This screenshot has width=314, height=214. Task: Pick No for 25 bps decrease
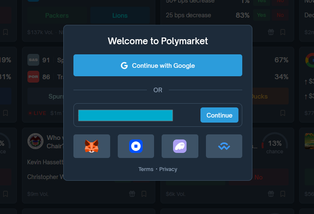pos(280,15)
